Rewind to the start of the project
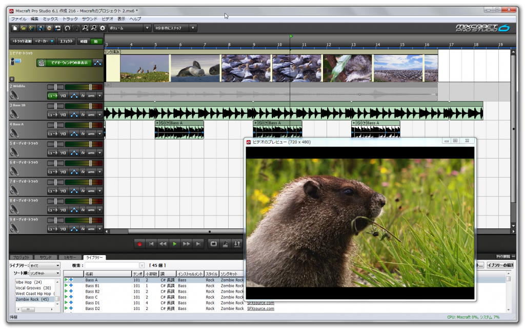The width and height of the screenshot is (525, 329). point(151,244)
